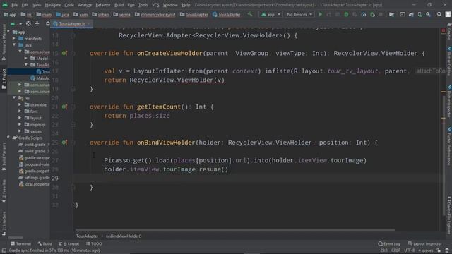The image size is (452, 254).
Task: Open the Build menu
Action: 119,5
